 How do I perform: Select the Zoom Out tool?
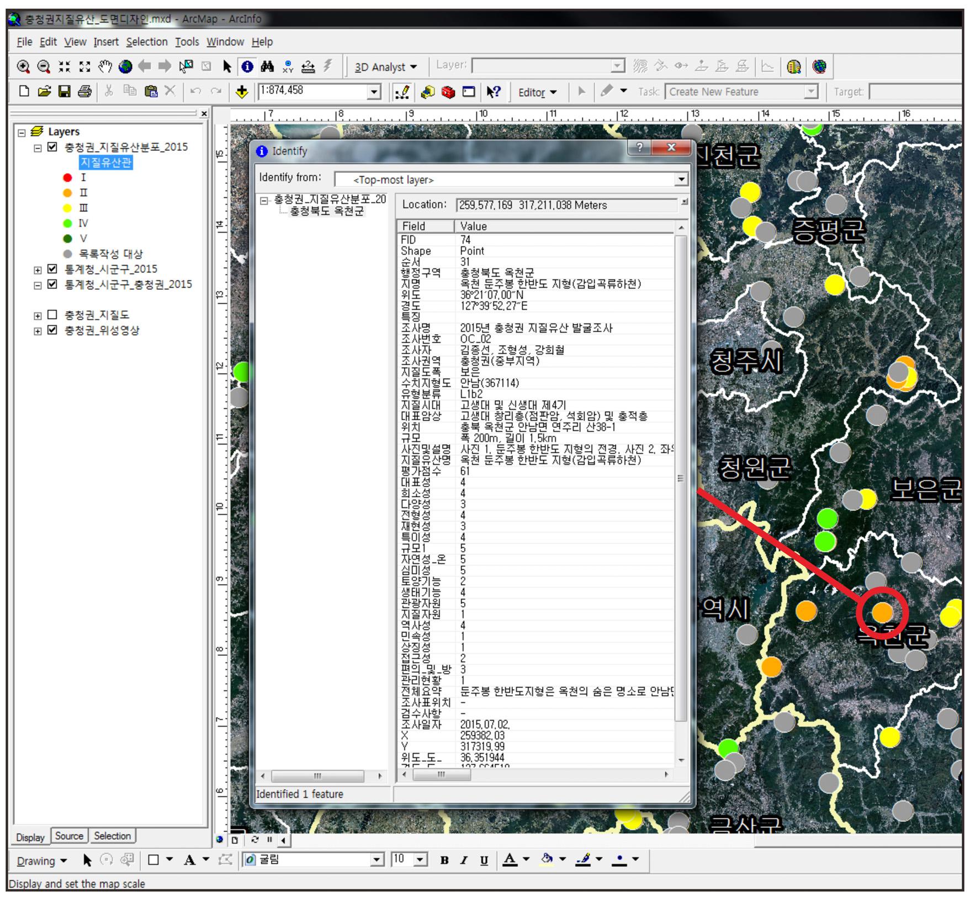click(44, 67)
